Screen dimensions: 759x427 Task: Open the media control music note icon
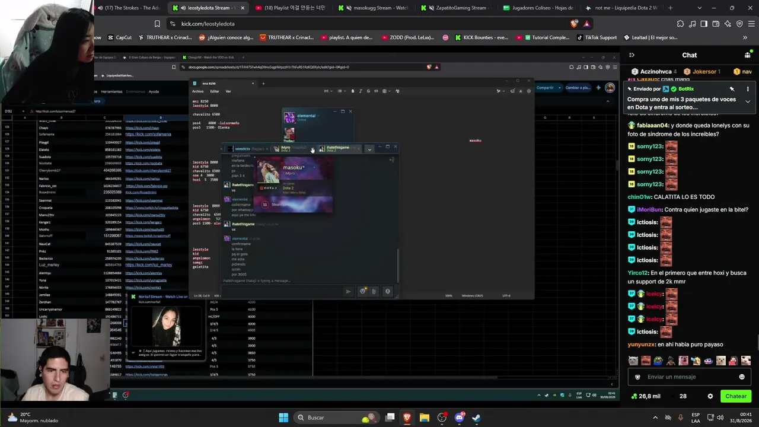(692, 24)
